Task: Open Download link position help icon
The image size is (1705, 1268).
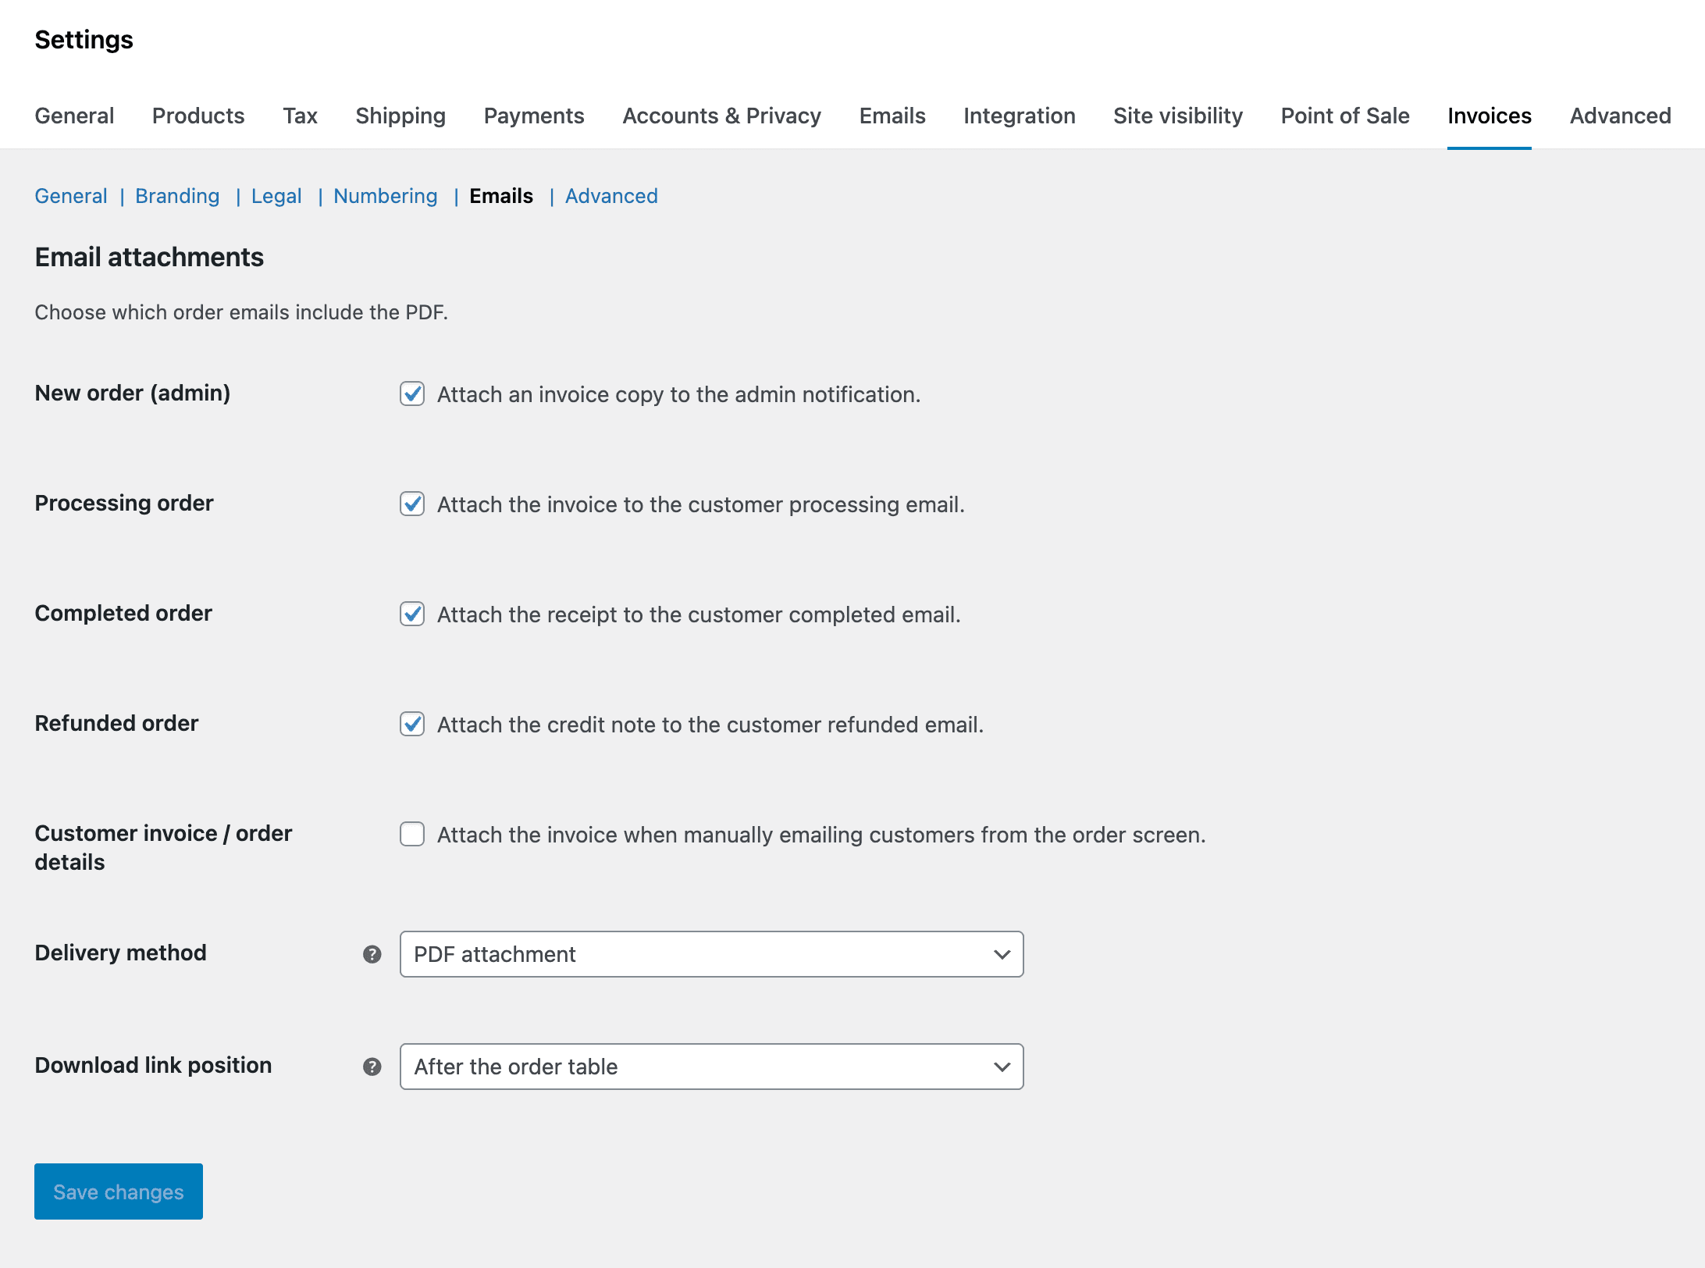Action: coord(372,1067)
